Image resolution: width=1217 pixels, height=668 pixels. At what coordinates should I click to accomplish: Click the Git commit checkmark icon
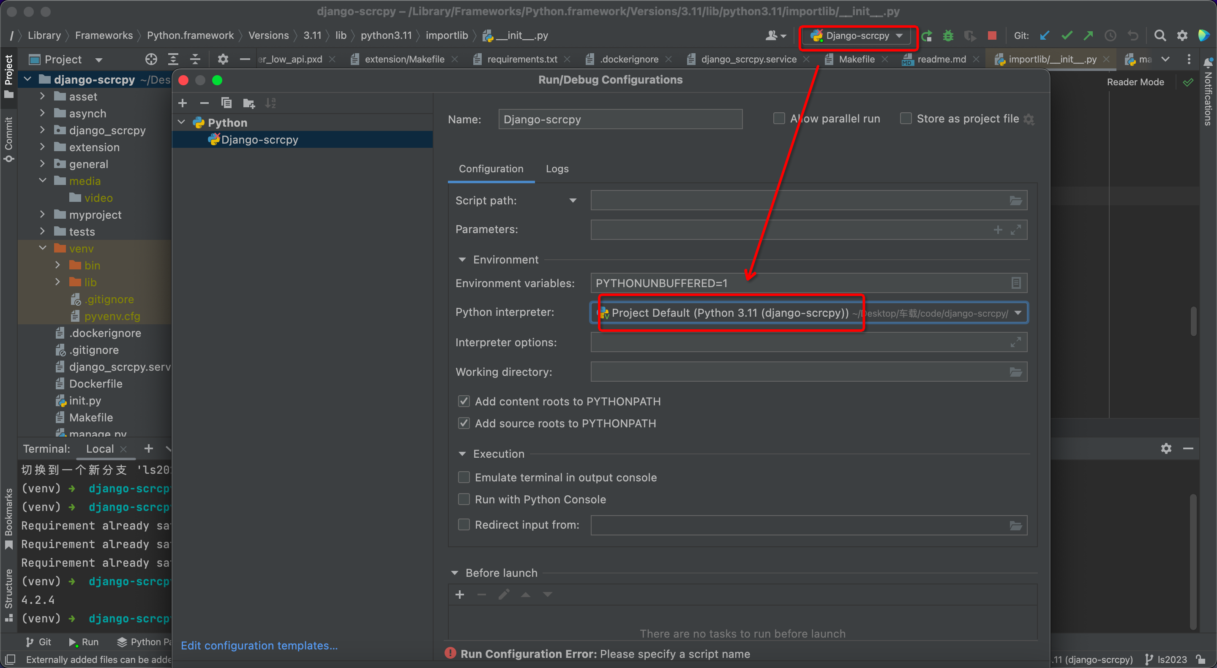(x=1067, y=36)
